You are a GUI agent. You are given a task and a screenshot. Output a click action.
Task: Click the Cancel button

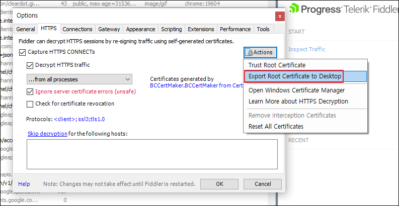263,184
